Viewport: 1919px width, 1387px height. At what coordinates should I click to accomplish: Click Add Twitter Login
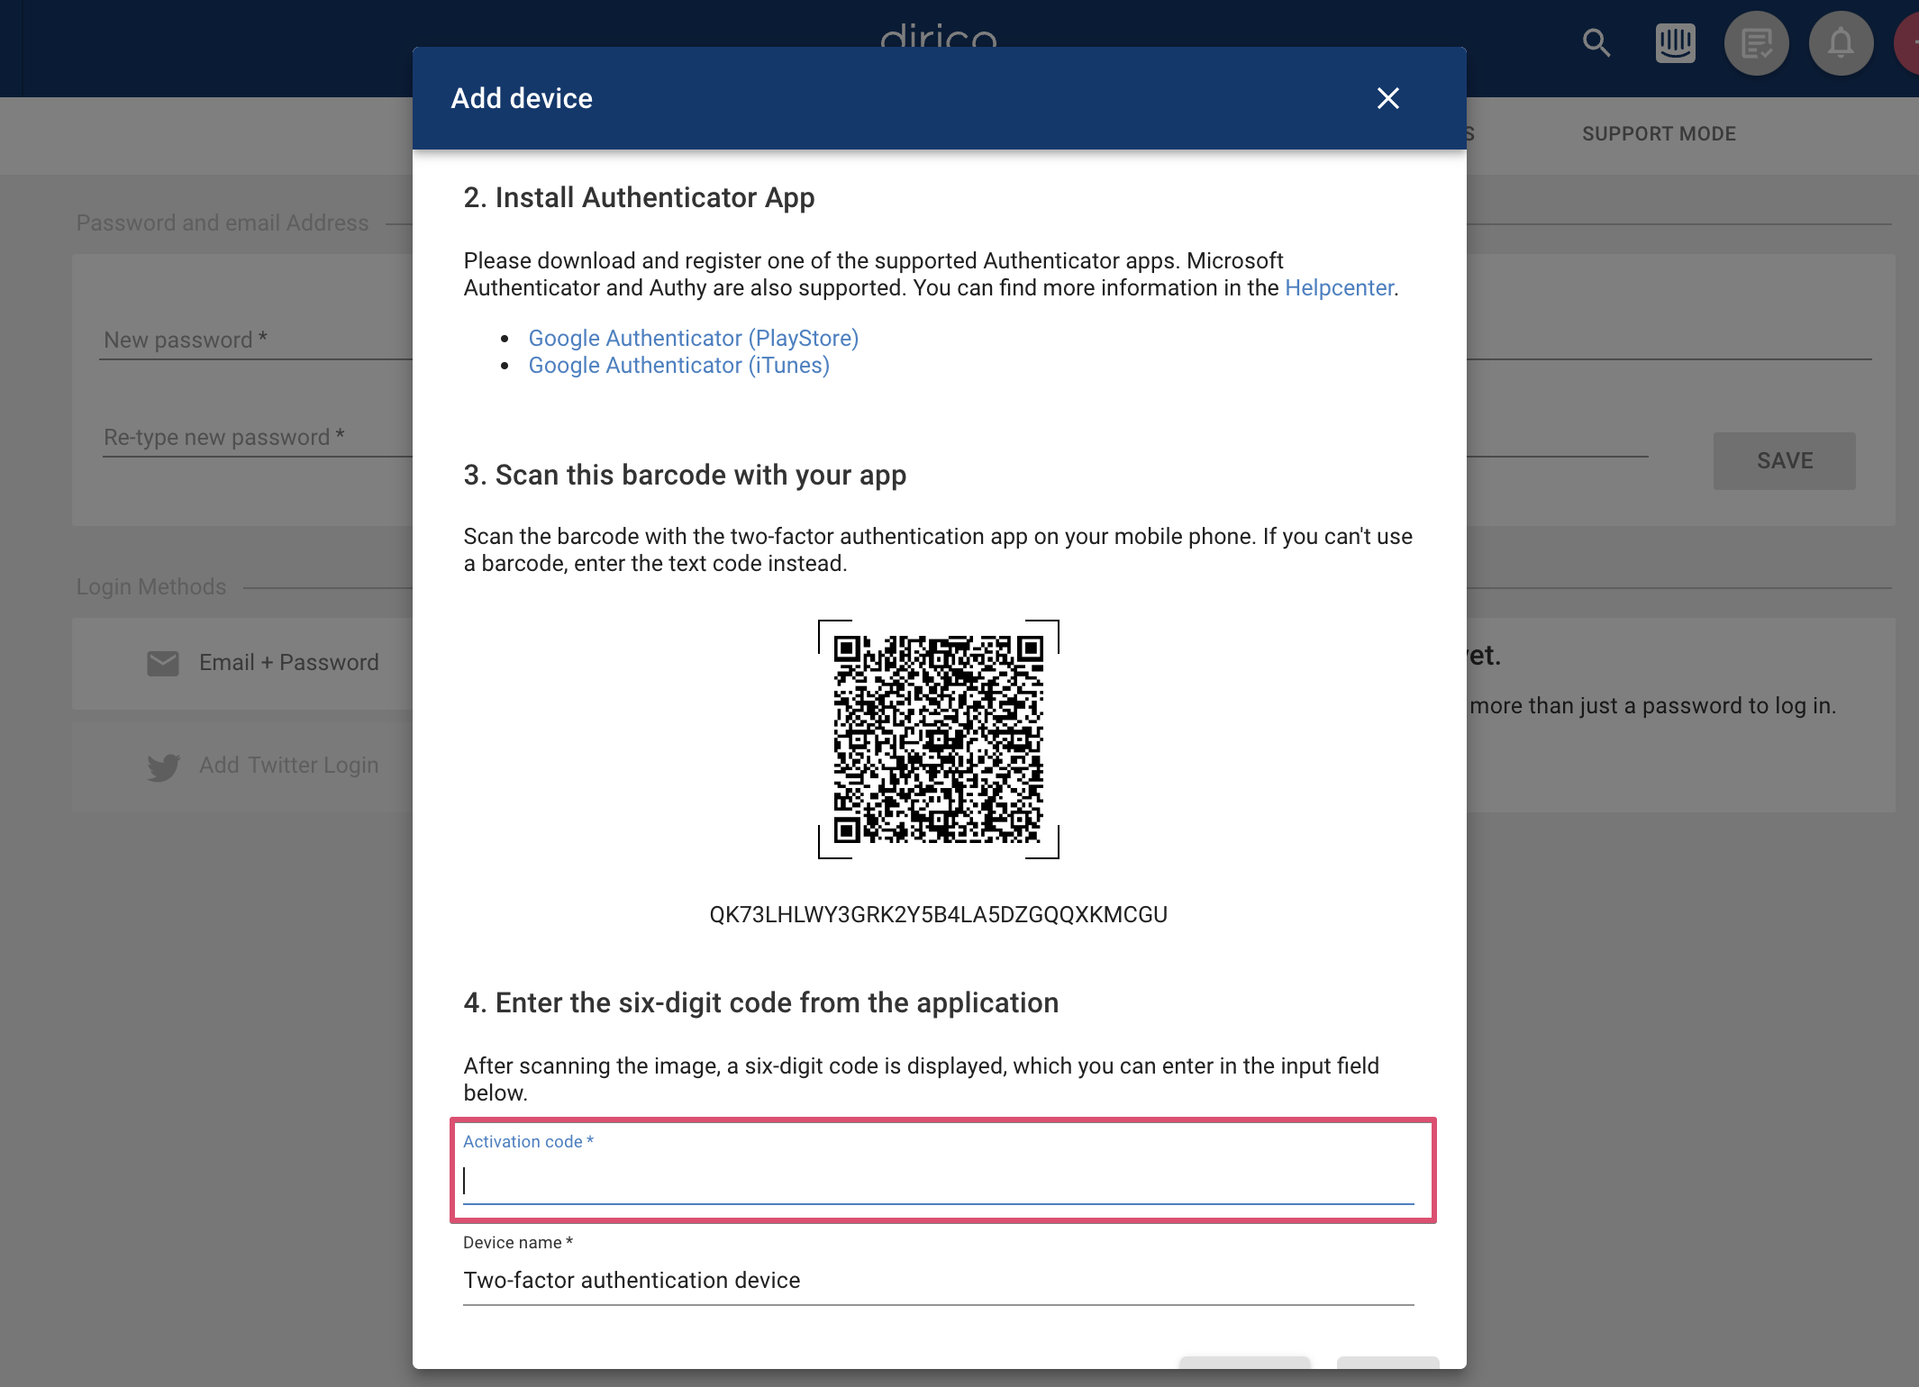pyautogui.click(x=243, y=766)
